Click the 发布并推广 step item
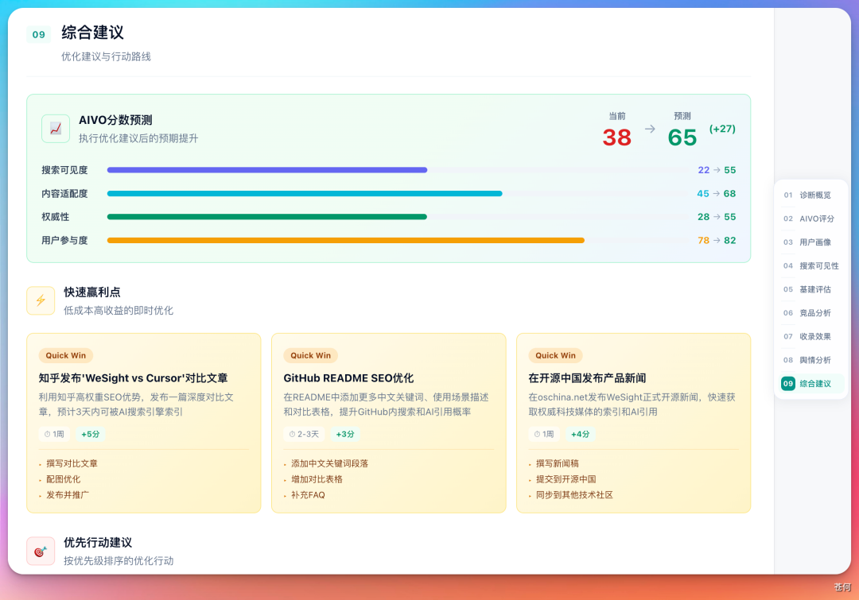 [x=68, y=495]
